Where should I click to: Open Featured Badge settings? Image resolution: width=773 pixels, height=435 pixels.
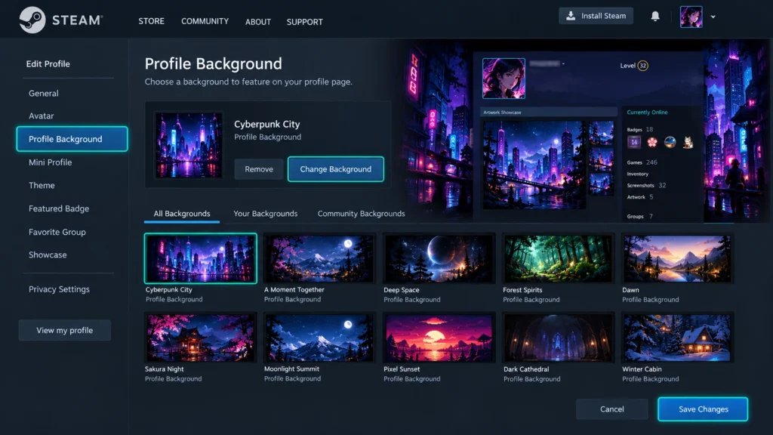(59, 208)
